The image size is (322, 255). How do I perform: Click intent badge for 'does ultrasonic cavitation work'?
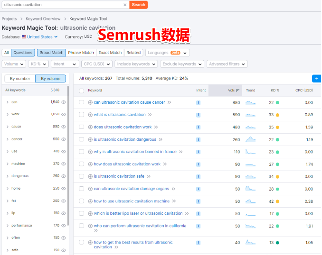[x=198, y=127]
